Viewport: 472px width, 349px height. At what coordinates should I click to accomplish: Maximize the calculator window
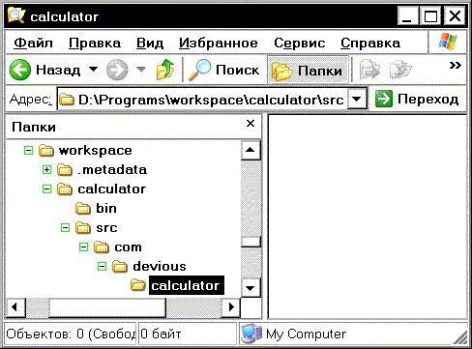click(431, 15)
